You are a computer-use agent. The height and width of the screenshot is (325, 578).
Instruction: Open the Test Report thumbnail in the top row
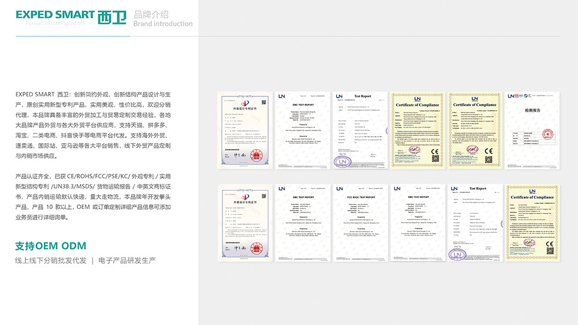point(360,130)
